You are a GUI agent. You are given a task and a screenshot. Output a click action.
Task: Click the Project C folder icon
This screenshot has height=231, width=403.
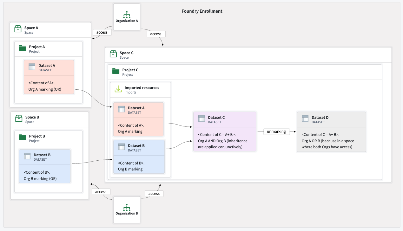tap(116, 71)
